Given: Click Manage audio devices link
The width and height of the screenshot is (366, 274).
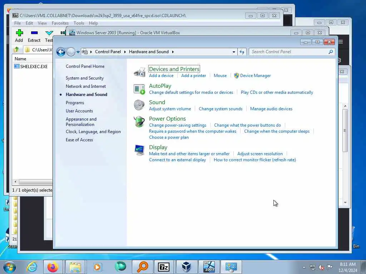Looking at the screenshot, I should [x=271, y=109].
